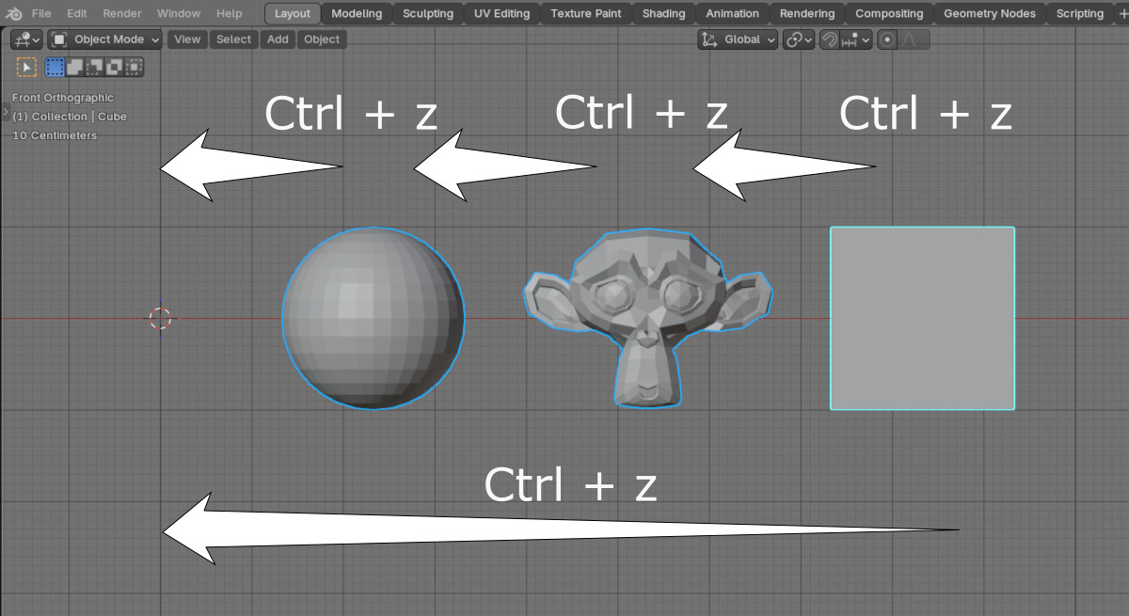This screenshot has width=1129, height=616.
Task: Select the Suzanne monkey head
Action: point(647,318)
